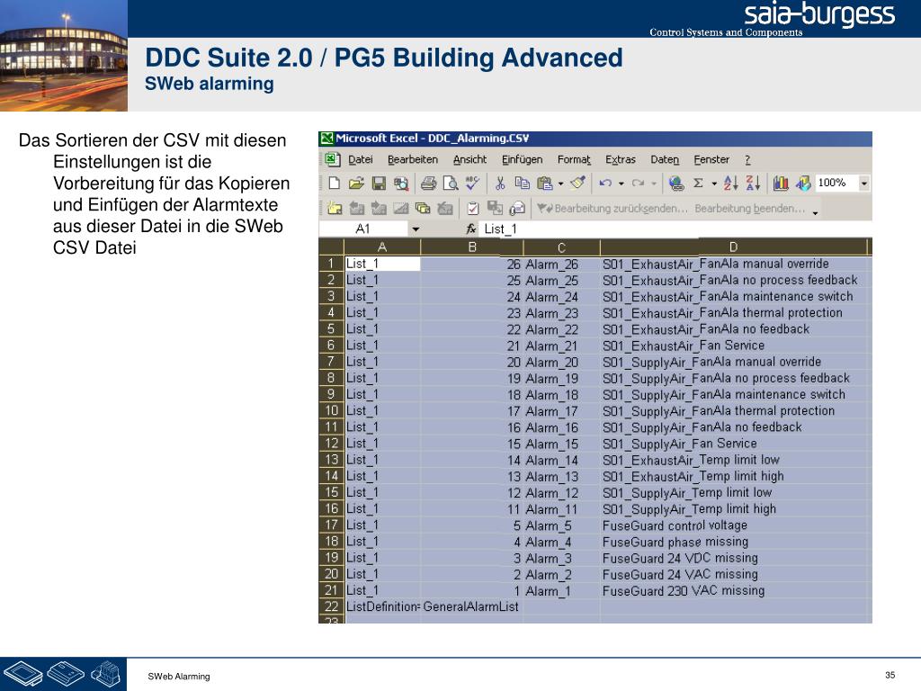
Task: Sort descending Z to A
Action: [753, 184]
